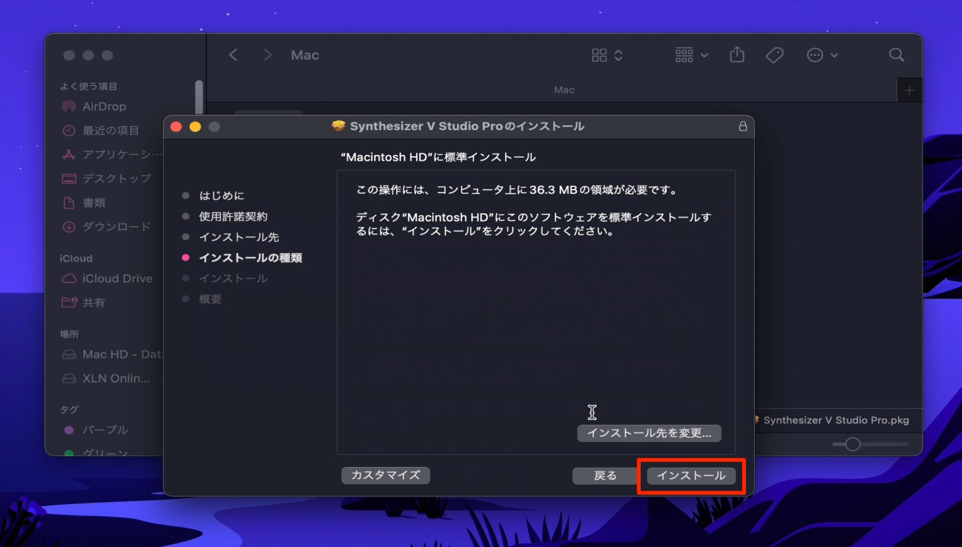Click the package icon in installer title
Viewport: 962px width, 547px height.
pos(338,126)
